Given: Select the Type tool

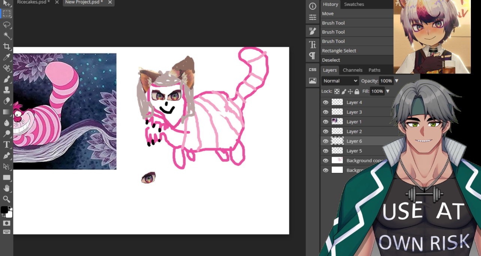Looking at the screenshot, I should [6, 144].
